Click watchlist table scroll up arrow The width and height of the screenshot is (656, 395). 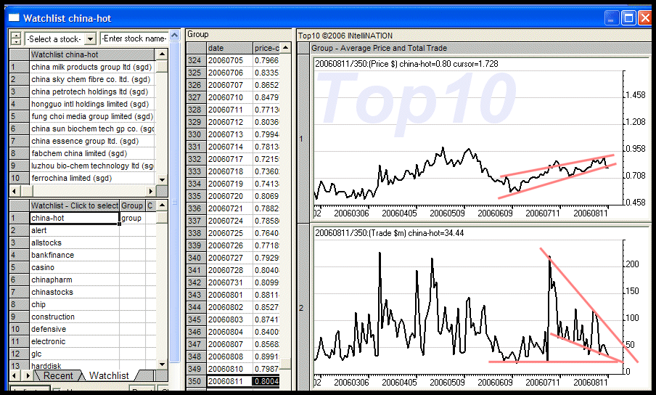pyautogui.click(x=162, y=205)
